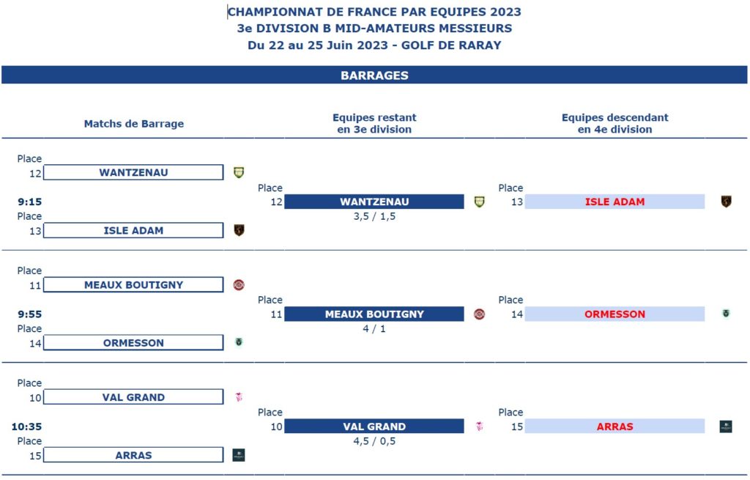Click the dark blue VAL GRAND winner box

(x=374, y=427)
